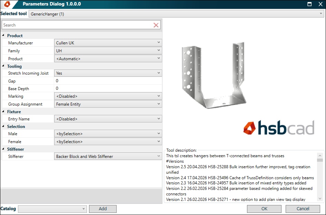Open the Stiffener type dropdown
Image resolution: width=326 pixels, height=215 pixels.
pos(108,156)
